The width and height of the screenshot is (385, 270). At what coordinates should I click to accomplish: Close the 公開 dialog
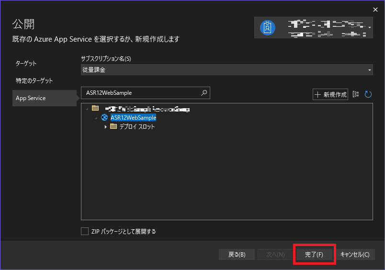pyautogui.click(x=375, y=10)
